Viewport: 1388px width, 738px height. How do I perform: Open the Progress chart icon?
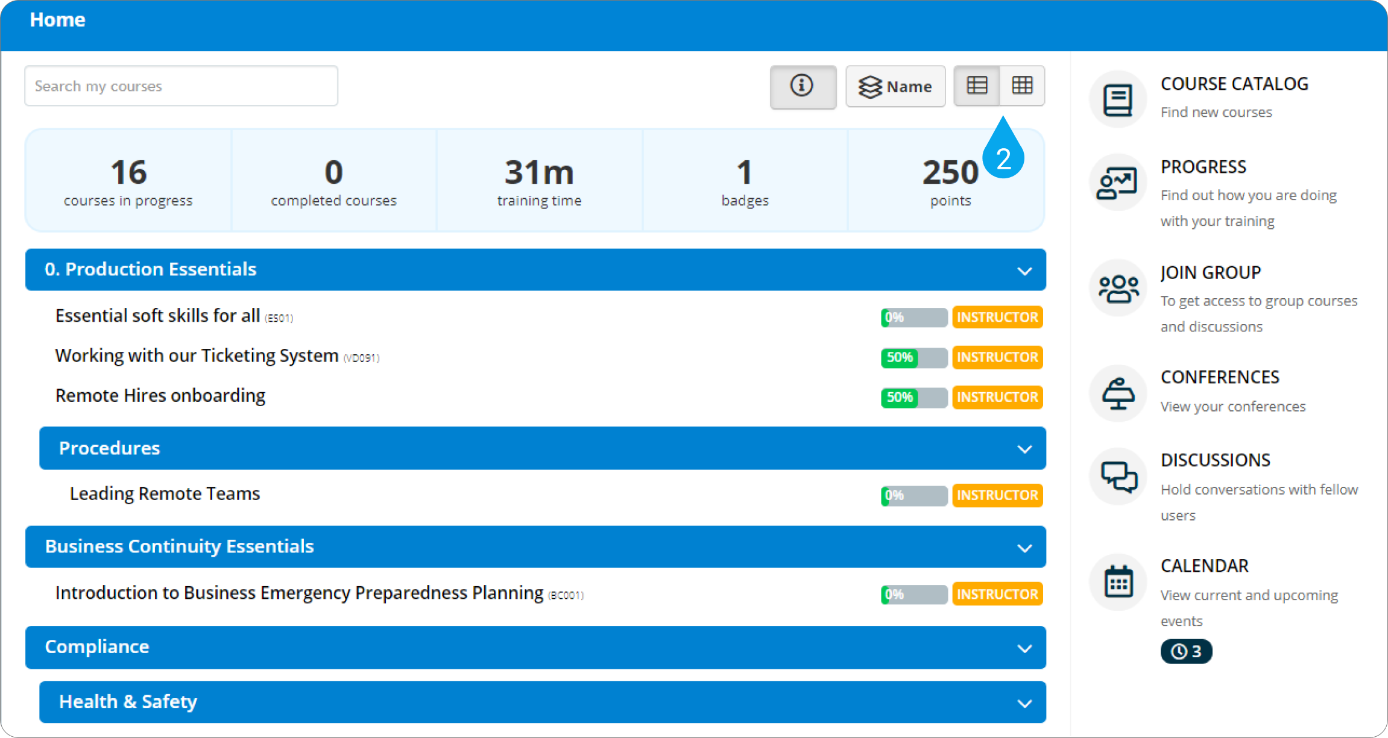[x=1117, y=183]
